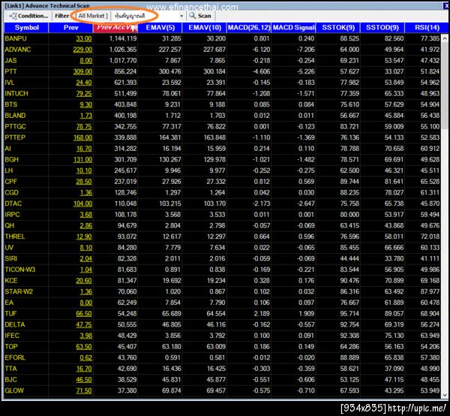
Task: Click GLOW previous price 71.50
Action: tap(84, 390)
